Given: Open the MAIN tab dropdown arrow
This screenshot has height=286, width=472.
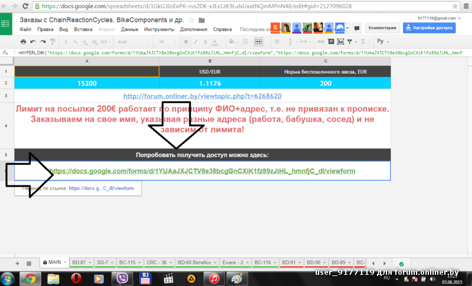Looking at the screenshot, I should 65,262.
